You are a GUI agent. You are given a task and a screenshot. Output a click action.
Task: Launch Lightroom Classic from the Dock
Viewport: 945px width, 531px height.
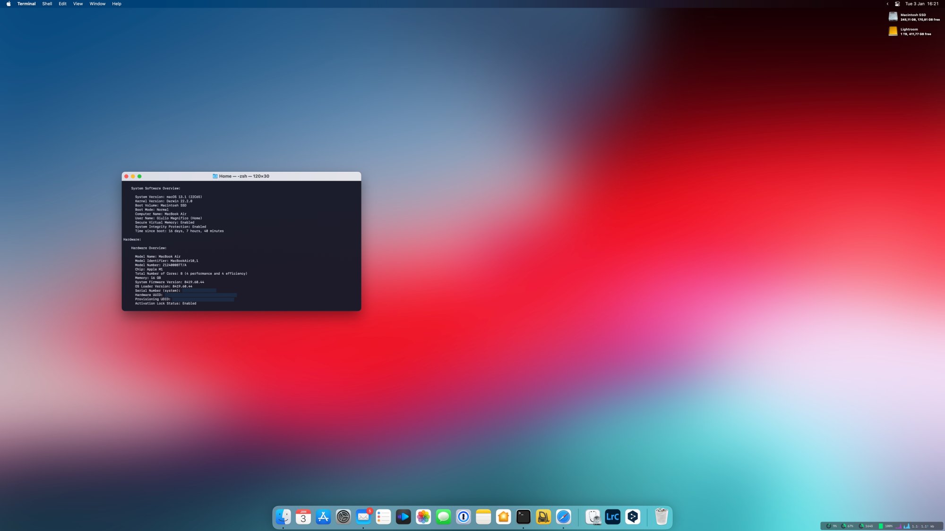click(613, 517)
